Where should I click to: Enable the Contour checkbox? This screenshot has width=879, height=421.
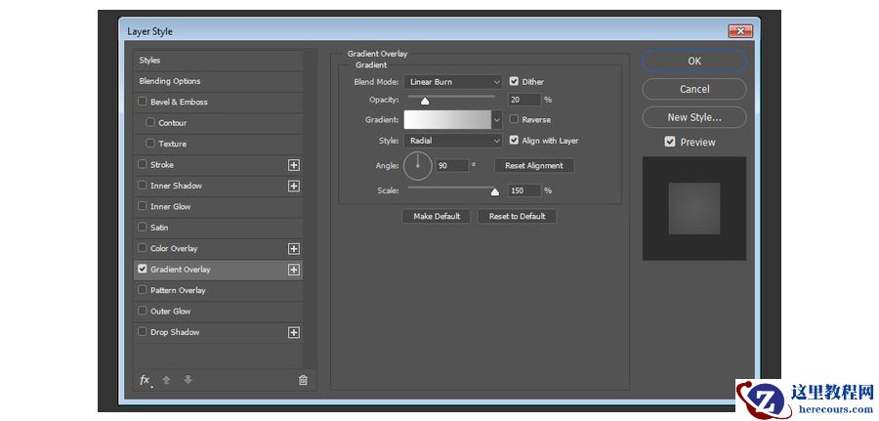150,122
